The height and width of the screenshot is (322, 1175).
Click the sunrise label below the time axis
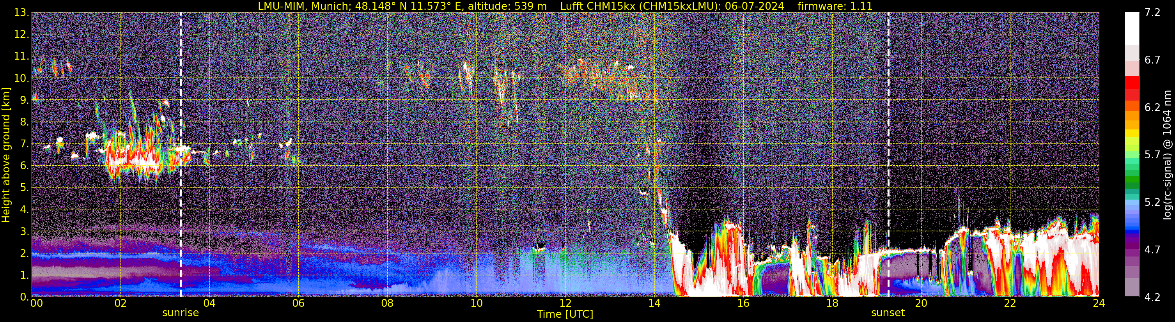[181, 313]
